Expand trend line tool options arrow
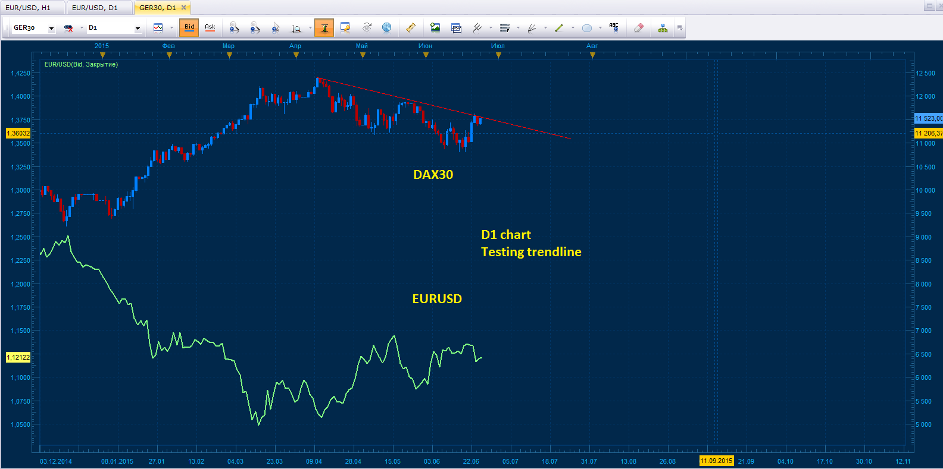The image size is (943, 469). (x=573, y=28)
